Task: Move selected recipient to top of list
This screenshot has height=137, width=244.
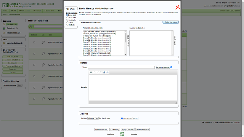Action: (x=175, y=37)
